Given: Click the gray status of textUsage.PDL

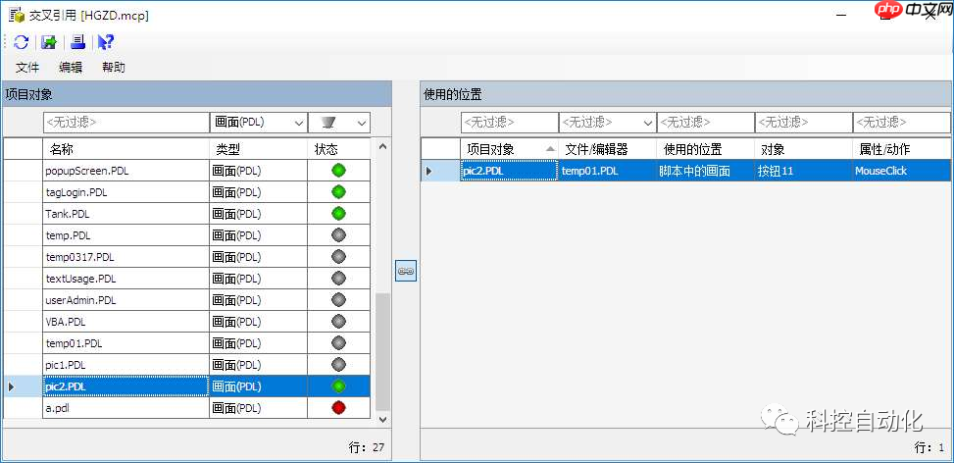Looking at the screenshot, I should point(339,279).
